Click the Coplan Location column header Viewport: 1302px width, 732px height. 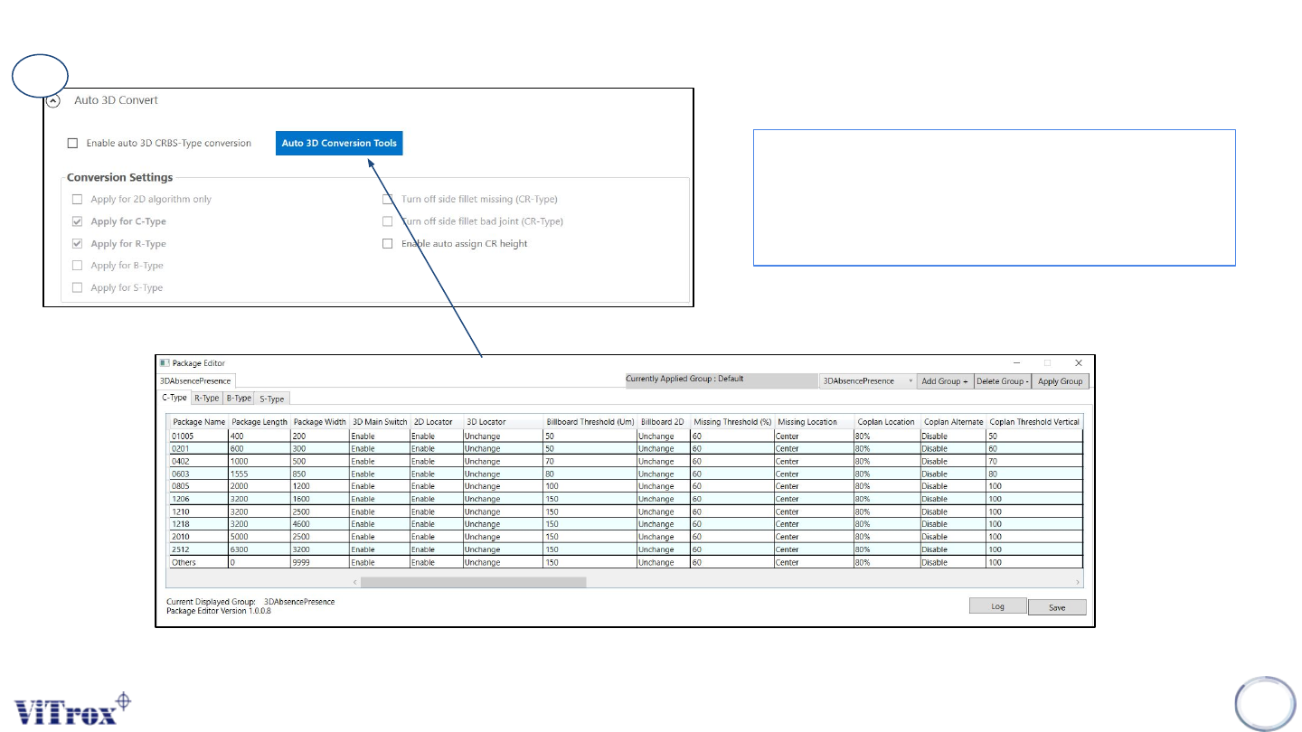tap(887, 422)
